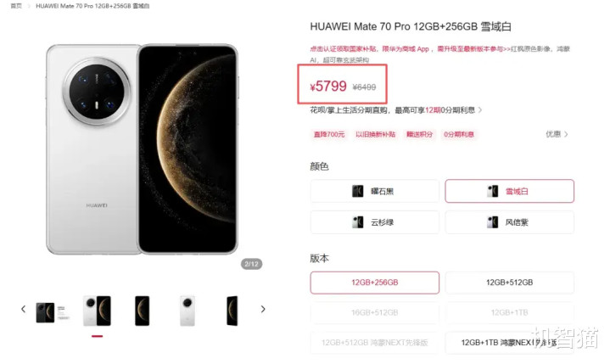Choose 风信紫 color option
The height and width of the screenshot is (364, 610).
tap(509, 222)
